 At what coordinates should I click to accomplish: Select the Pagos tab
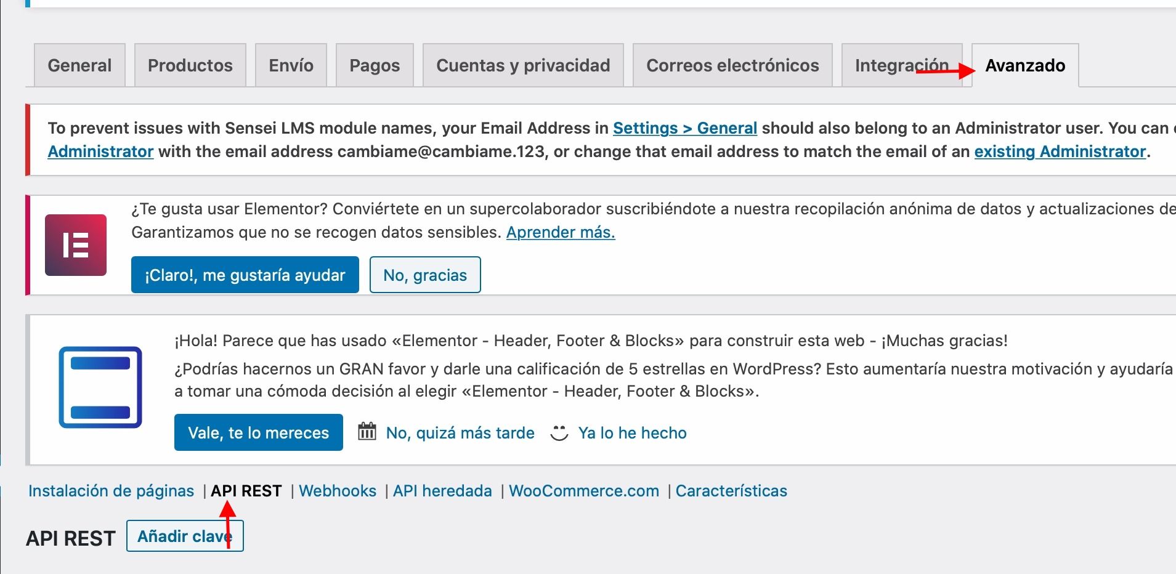(x=375, y=65)
